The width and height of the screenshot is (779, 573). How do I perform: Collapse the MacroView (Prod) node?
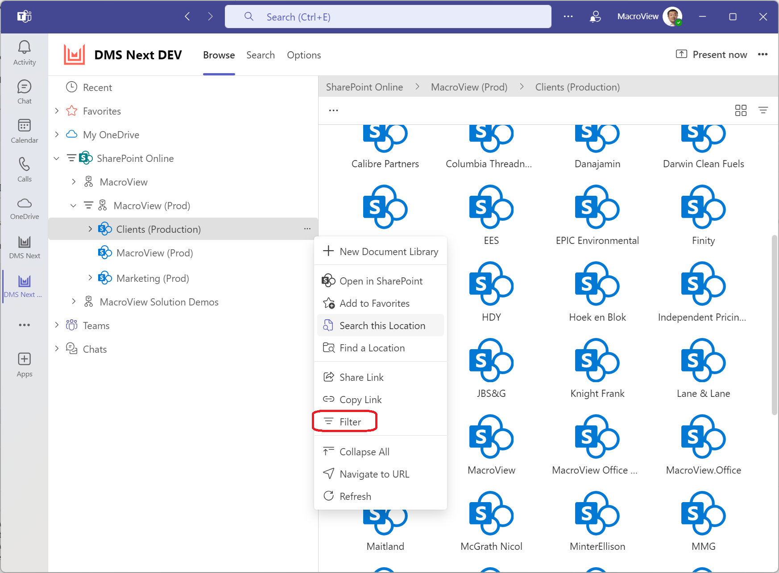point(74,205)
